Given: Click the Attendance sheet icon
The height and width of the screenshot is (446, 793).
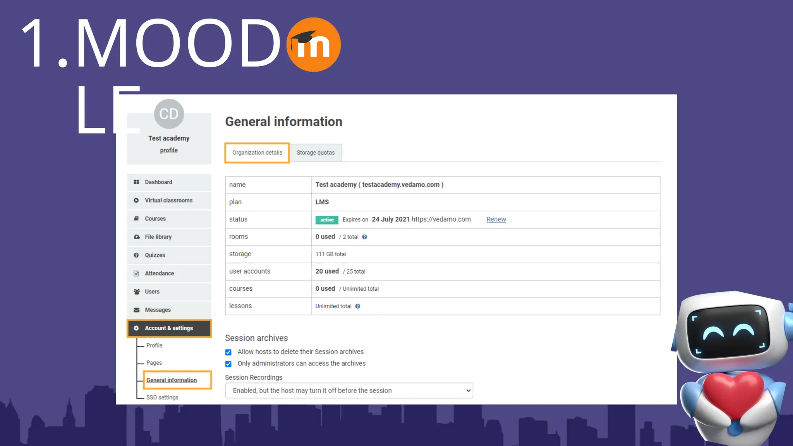Looking at the screenshot, I should point(136,273).
